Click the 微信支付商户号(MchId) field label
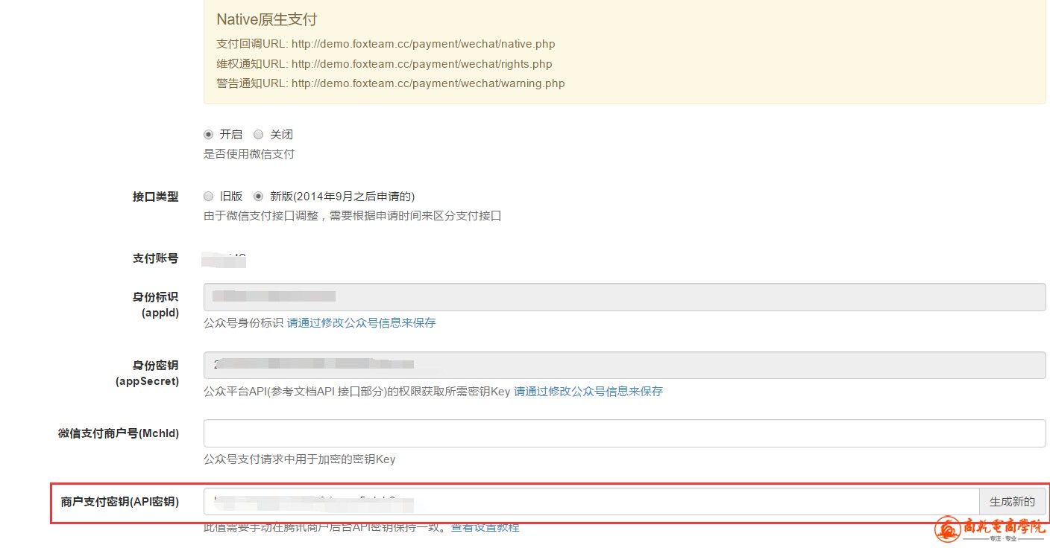Screen dimensions: 1050x548 coord(119,433)
